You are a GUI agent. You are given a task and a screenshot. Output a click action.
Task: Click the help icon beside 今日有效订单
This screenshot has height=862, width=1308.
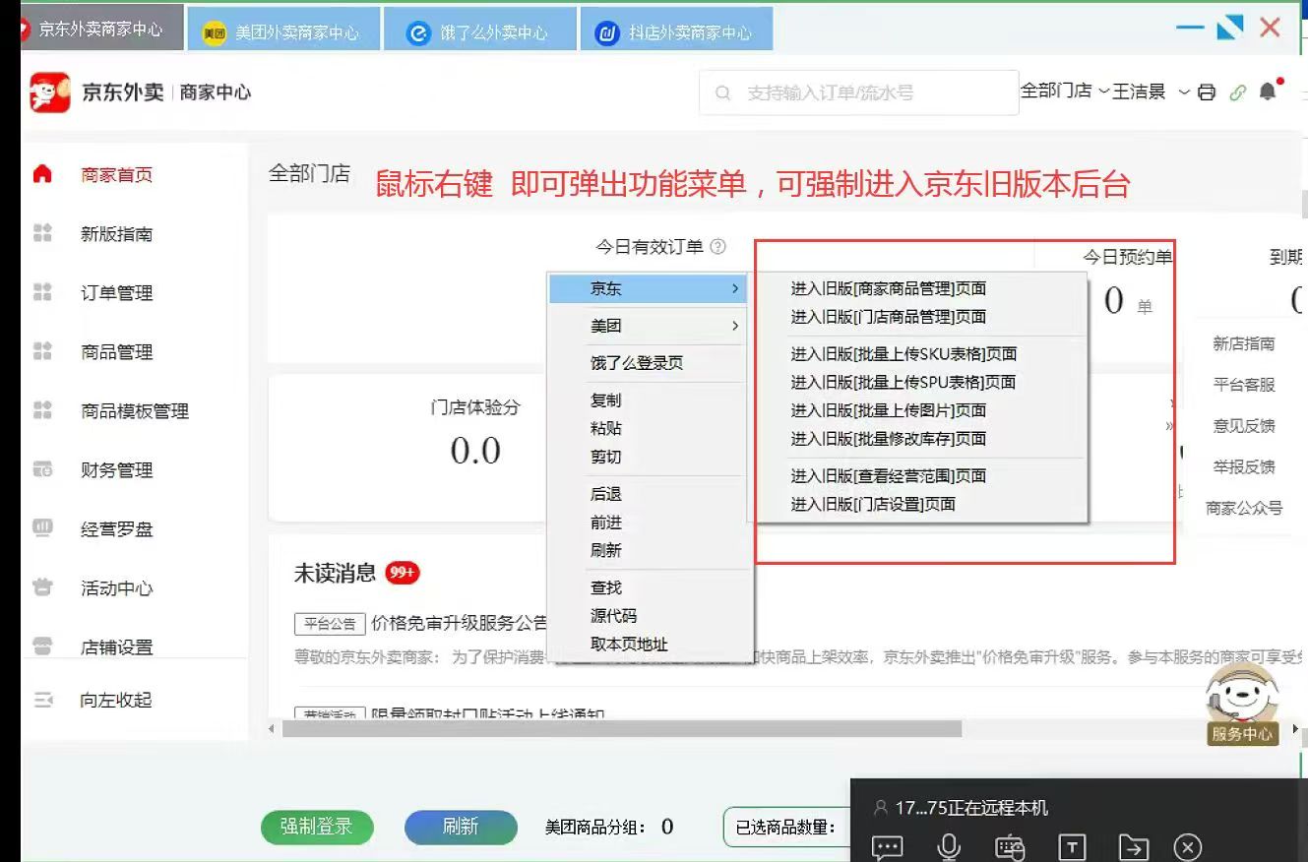(x=717, y=247)
